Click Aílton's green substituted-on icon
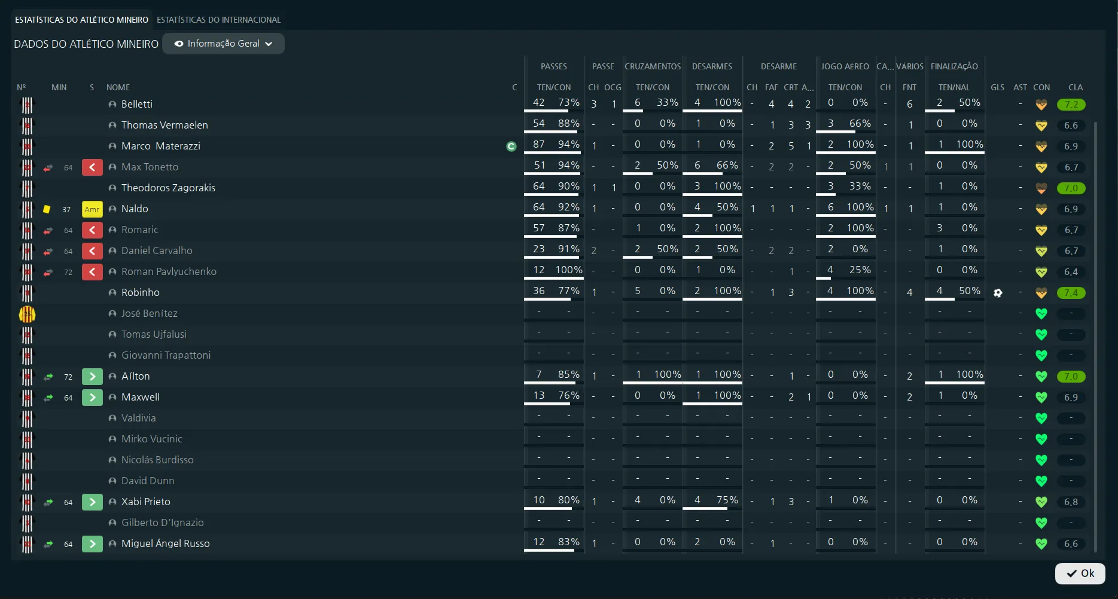Viewport: 1118px width, 599px height. click(92, 377)
